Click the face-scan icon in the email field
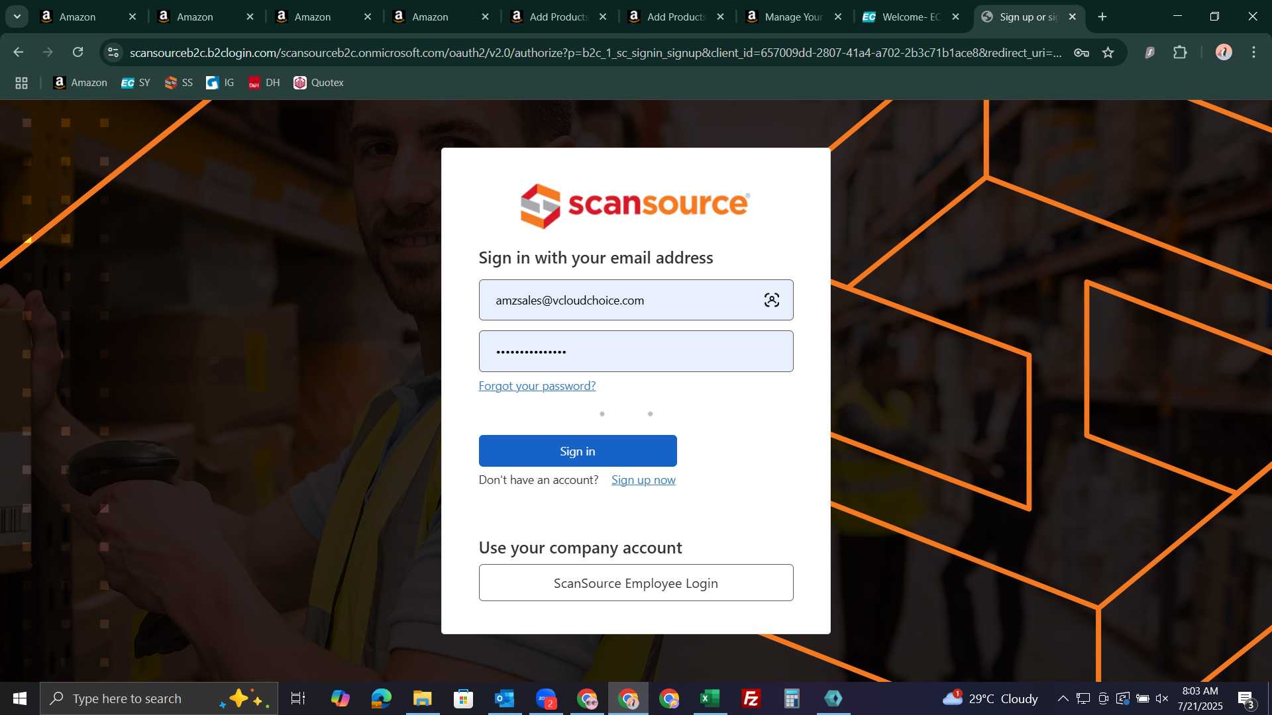The height and width of the screenshot is (715, 1272). pyautogui.click(x=771, y=300)
